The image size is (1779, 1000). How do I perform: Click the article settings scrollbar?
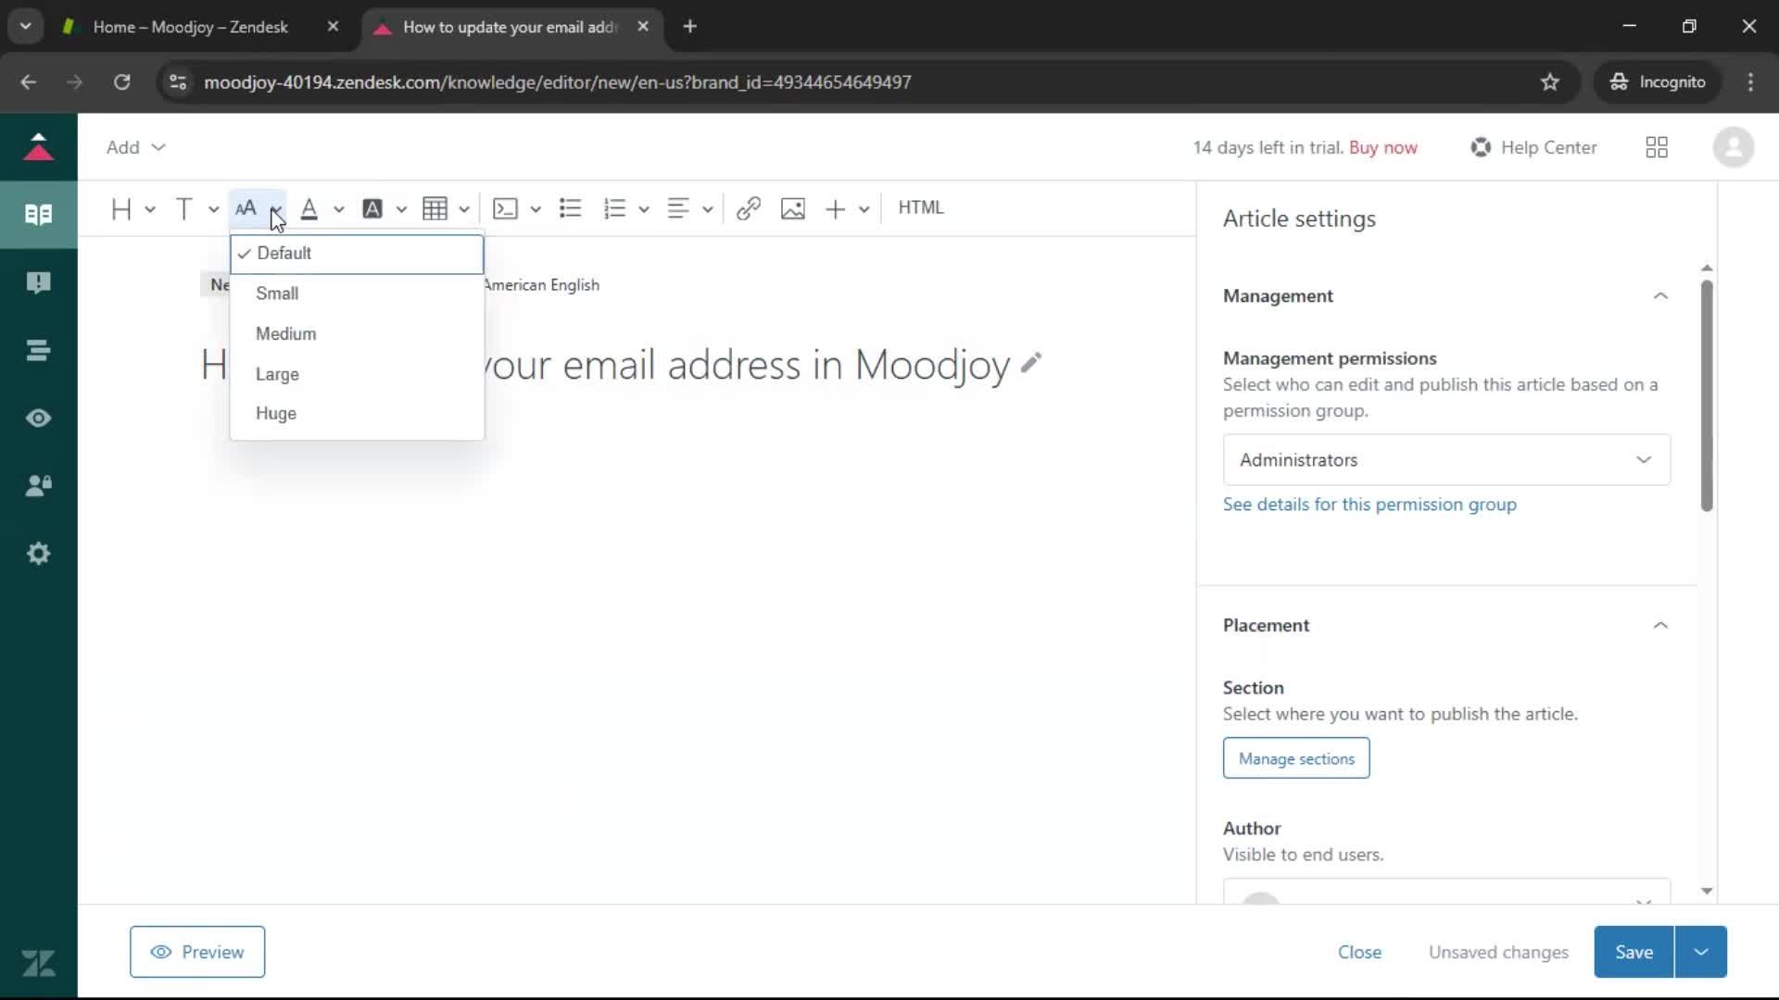tap(1707, 395)
